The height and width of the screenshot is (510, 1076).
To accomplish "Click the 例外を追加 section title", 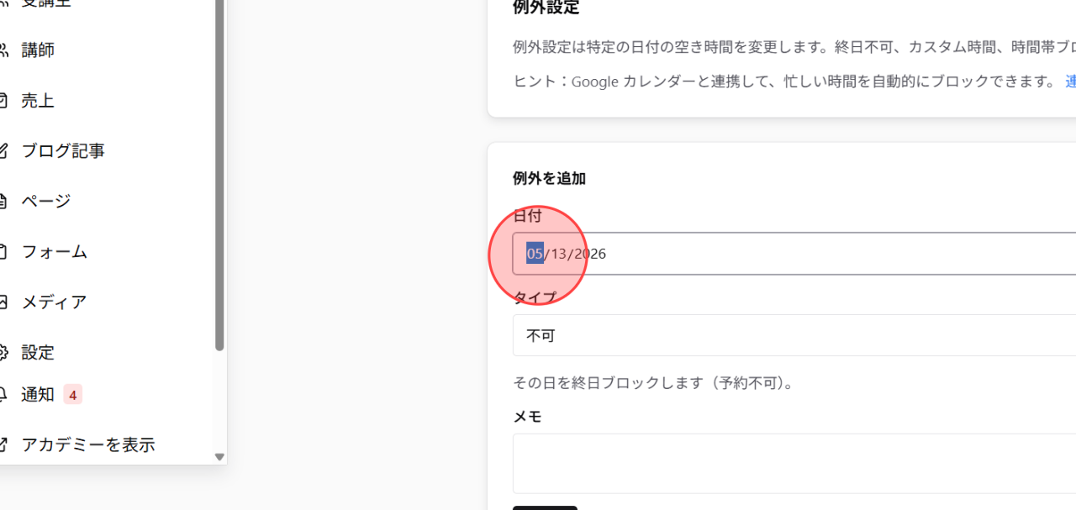I will 549,178.
